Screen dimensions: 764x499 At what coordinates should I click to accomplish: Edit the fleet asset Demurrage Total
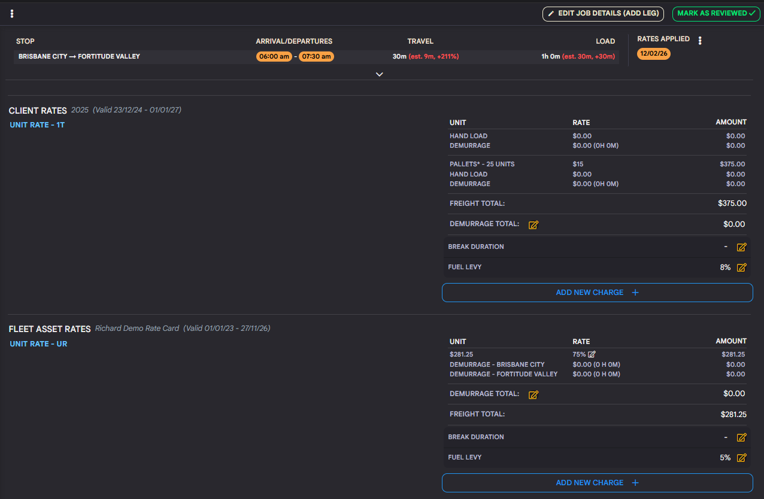click(533, 395)
